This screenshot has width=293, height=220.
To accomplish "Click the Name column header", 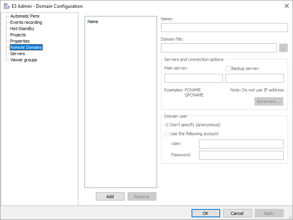I will click(x=120, y=21).
